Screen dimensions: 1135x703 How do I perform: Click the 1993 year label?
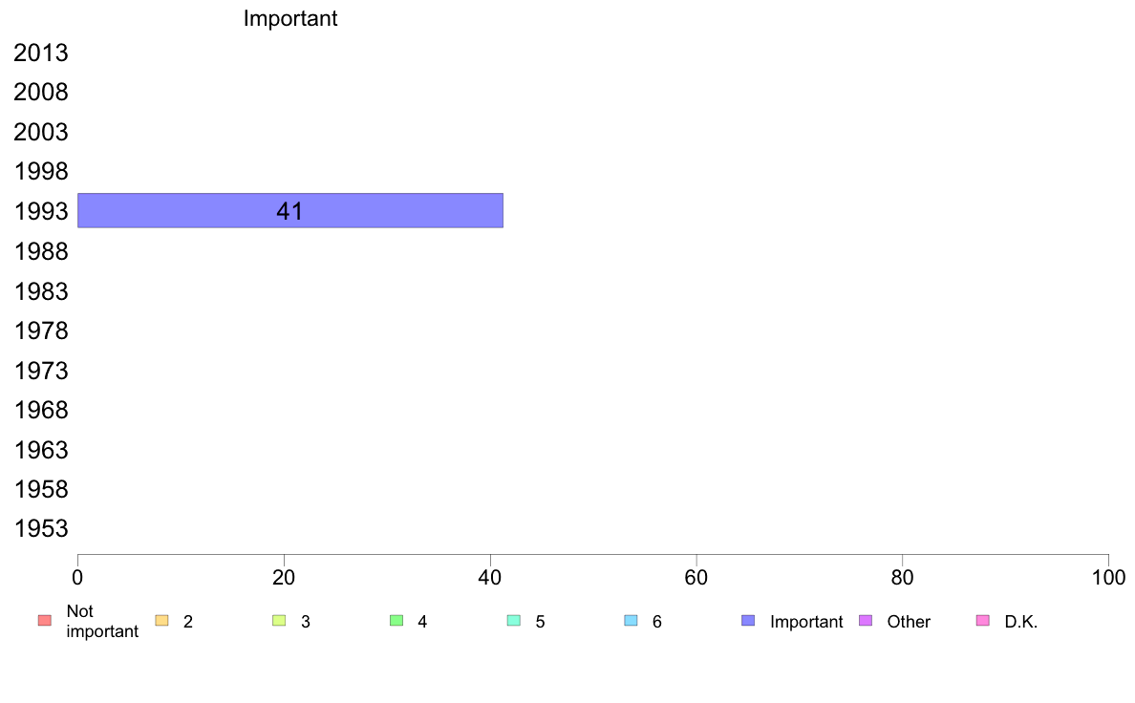41,211
